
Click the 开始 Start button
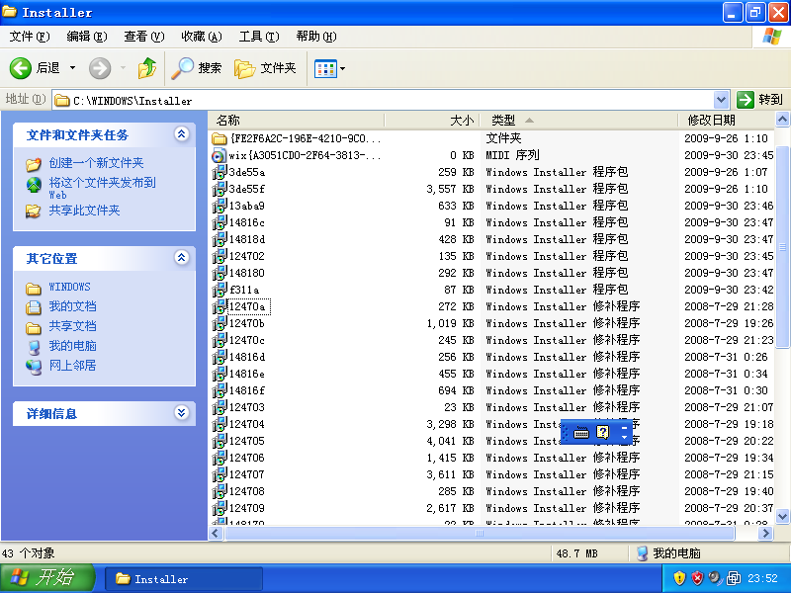coord(47,578)
